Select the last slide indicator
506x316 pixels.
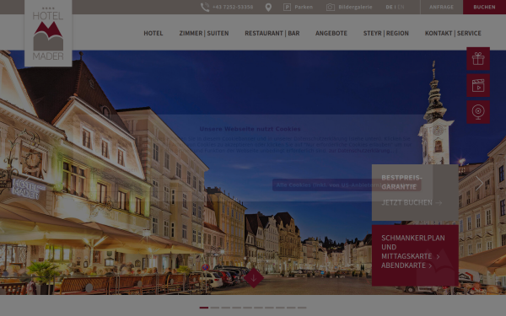(302, 308)
